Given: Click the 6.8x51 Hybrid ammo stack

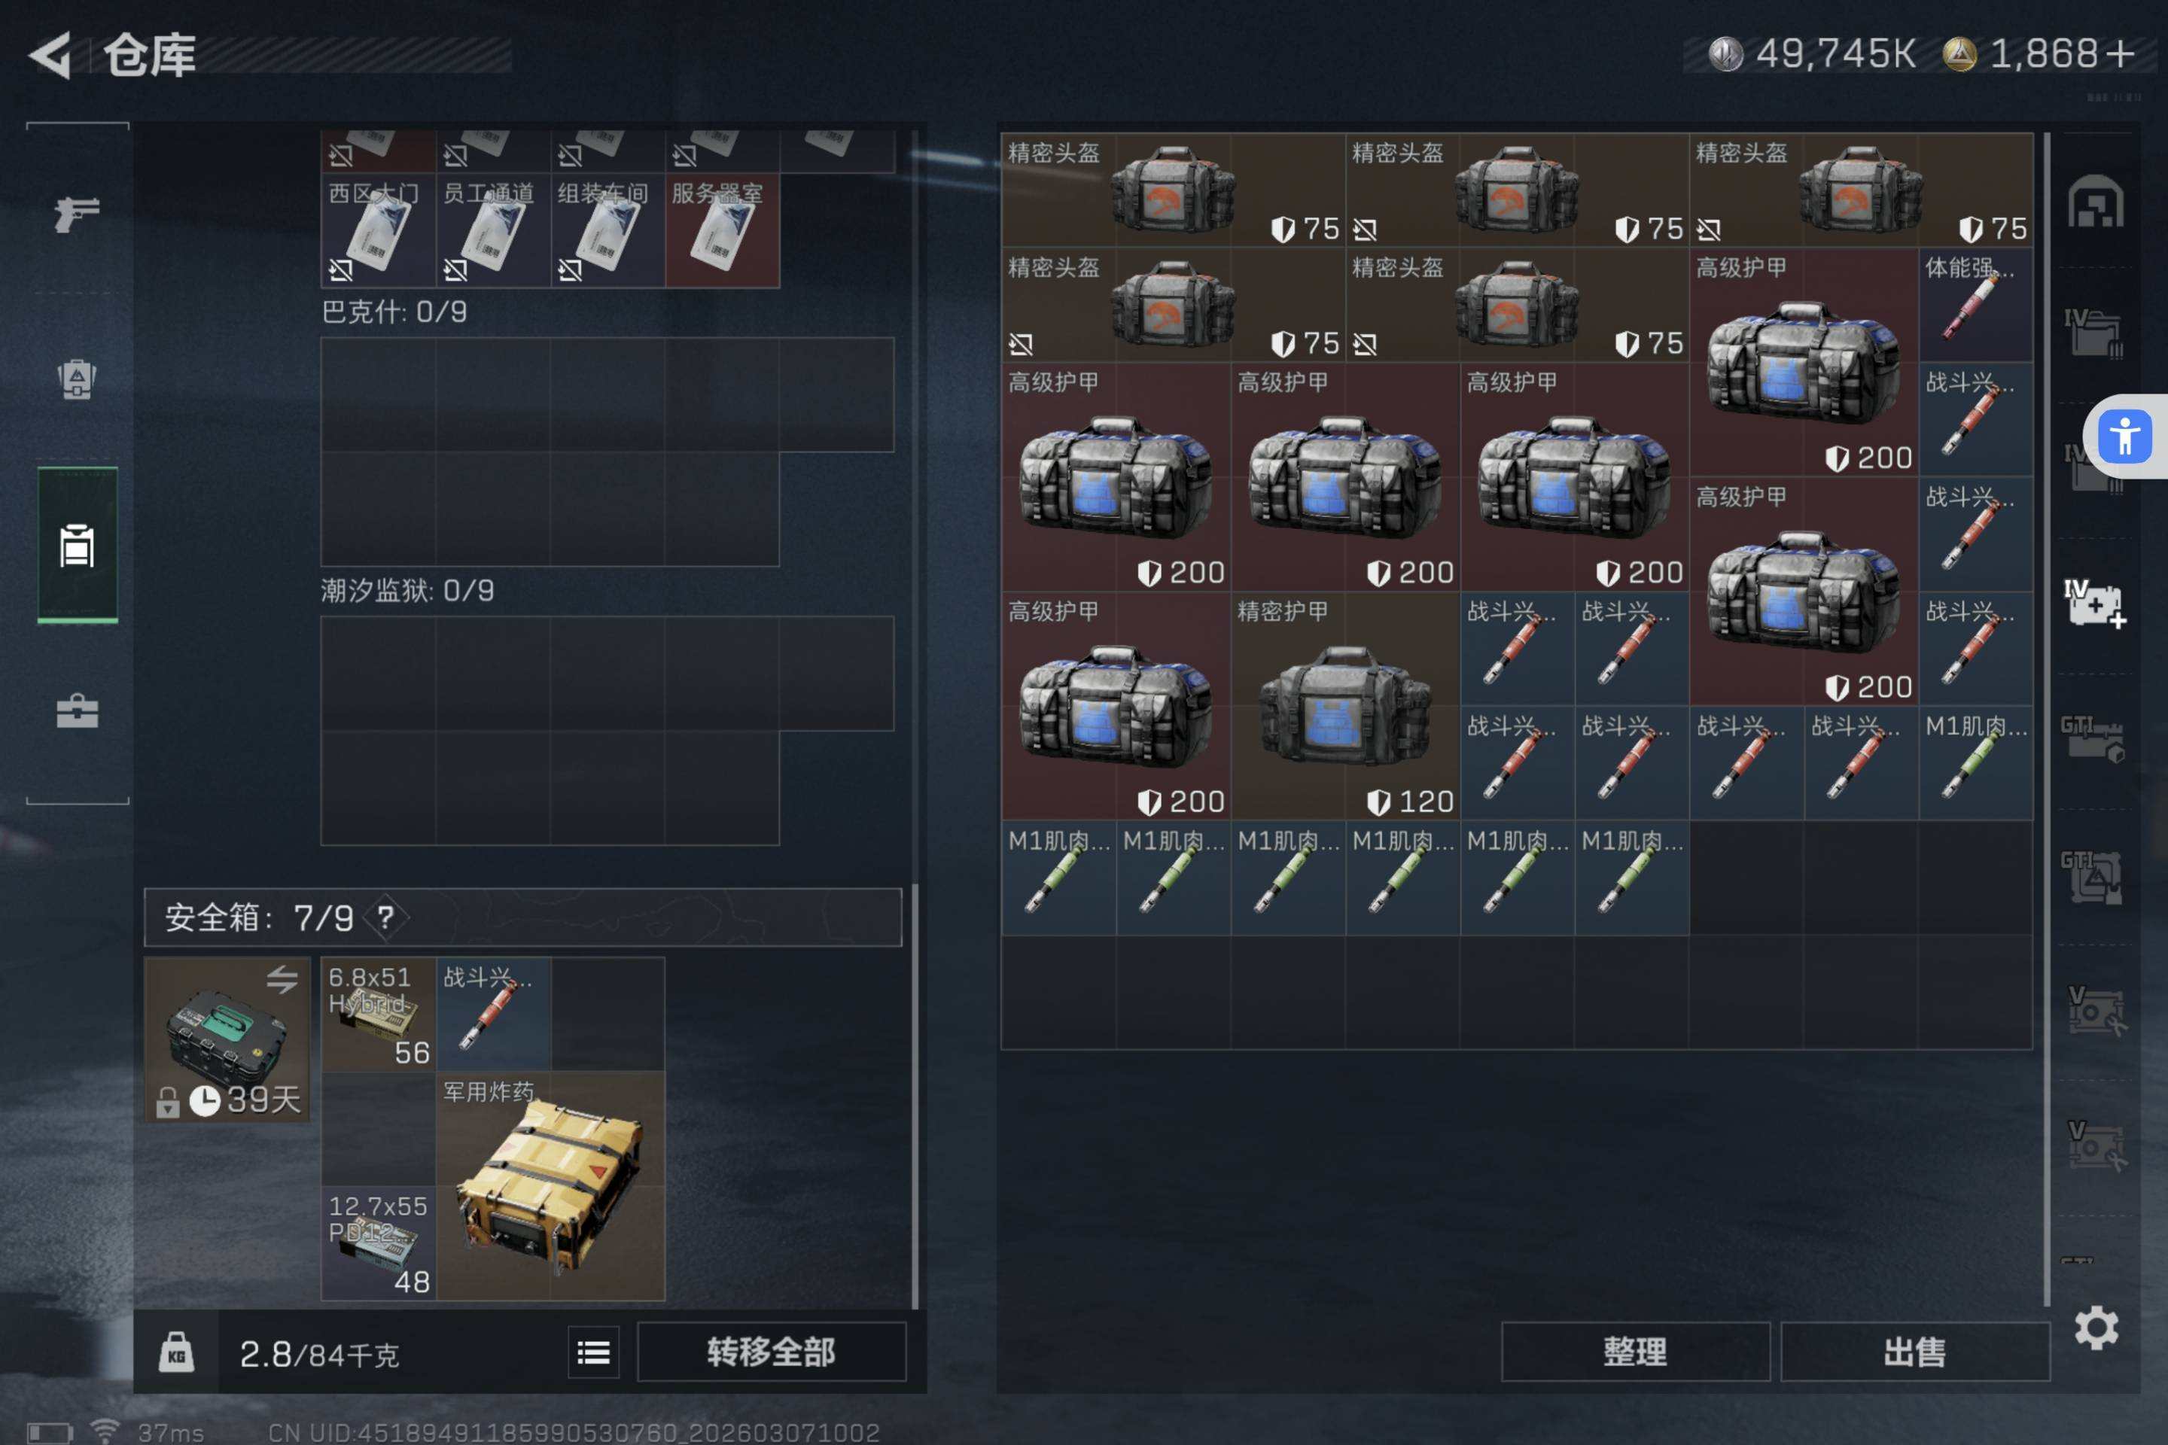Looking at the screenshot, I should click(x=378, y=1014).
